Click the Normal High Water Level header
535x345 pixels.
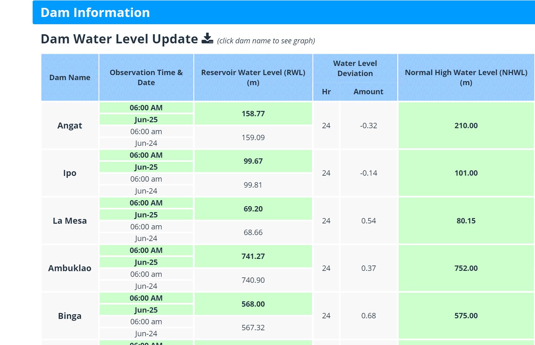pyautogui.click(x=466, y=78)
